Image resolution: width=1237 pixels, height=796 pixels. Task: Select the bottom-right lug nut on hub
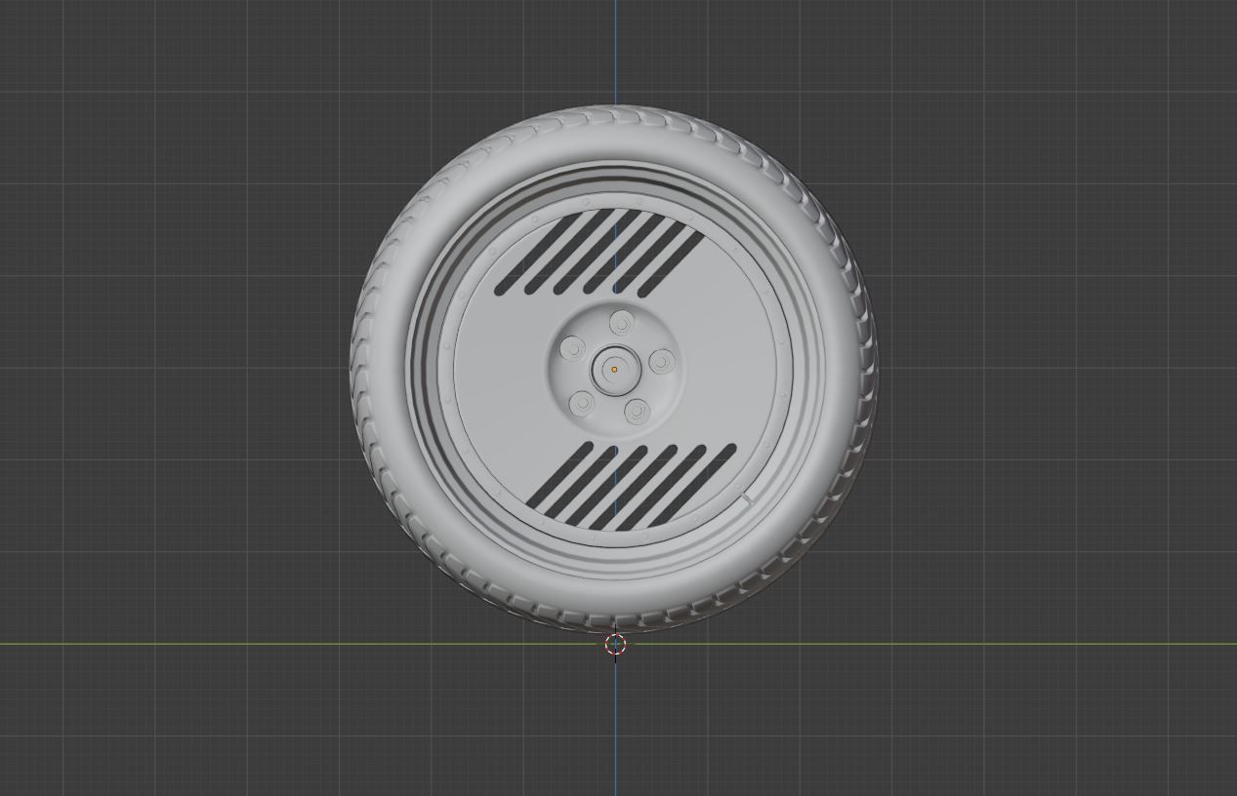(637, 411)
